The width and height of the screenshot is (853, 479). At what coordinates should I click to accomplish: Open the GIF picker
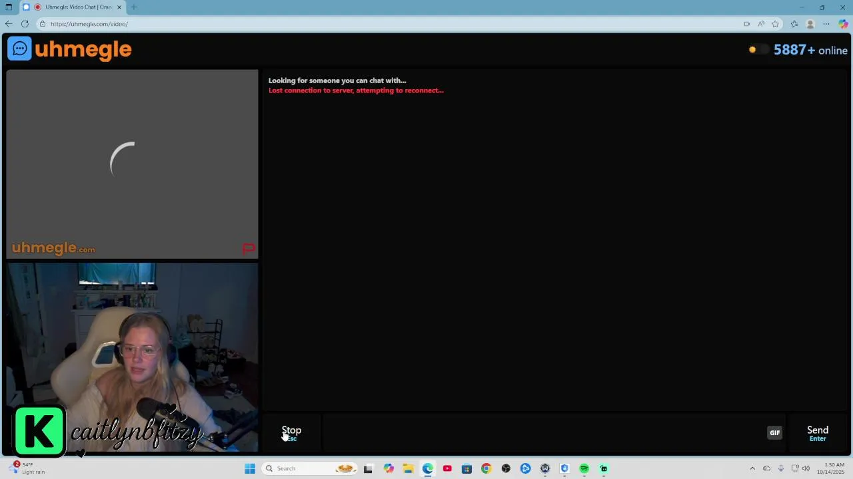click(774, 432)
